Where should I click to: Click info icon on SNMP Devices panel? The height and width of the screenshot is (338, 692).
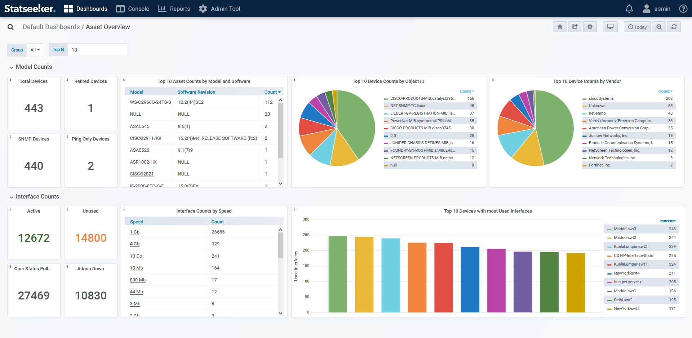tap(10, 137)
